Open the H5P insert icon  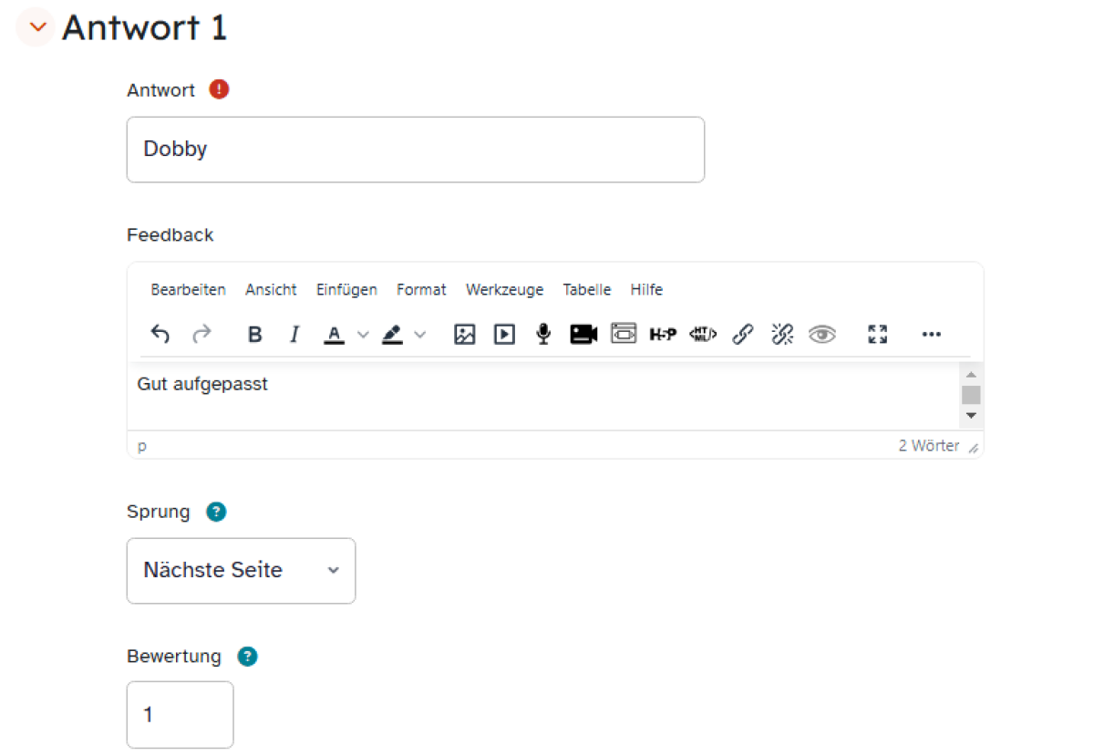[x=663, y=335]
